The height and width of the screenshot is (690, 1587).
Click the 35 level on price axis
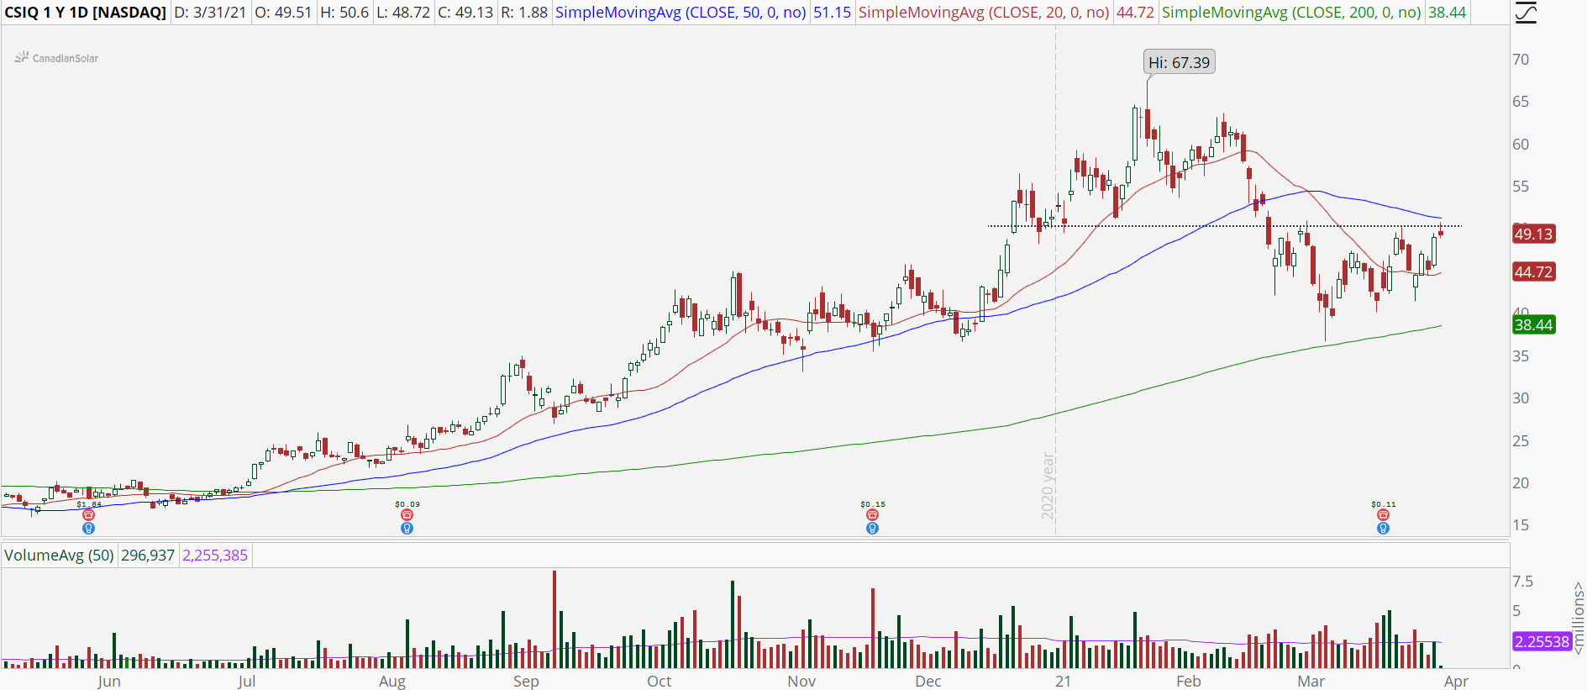click(x=1521, y=356)
